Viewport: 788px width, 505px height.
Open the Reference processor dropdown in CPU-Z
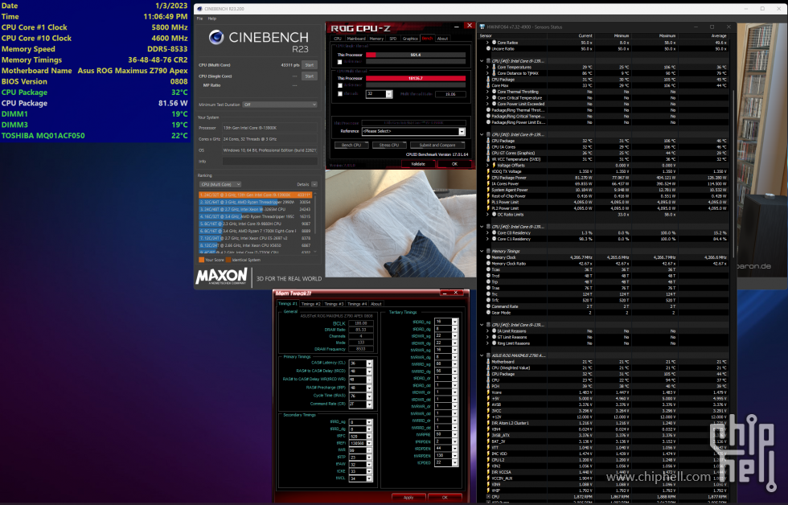click(x=462, y=131)
